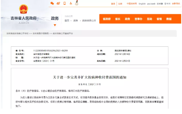This screenshot has height=114, width=182.
Task: Click the national emblem logo
Action: pyautogui.click(x=24, y=9)
